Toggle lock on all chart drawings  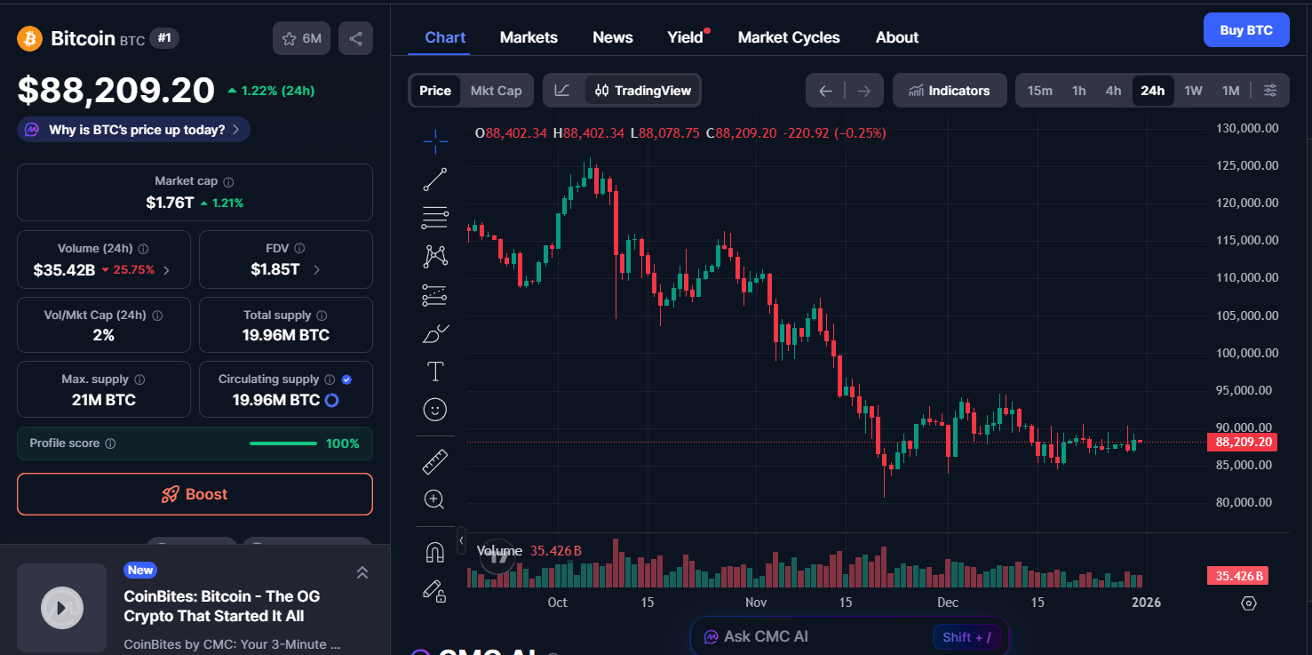[x=435, y=590]
